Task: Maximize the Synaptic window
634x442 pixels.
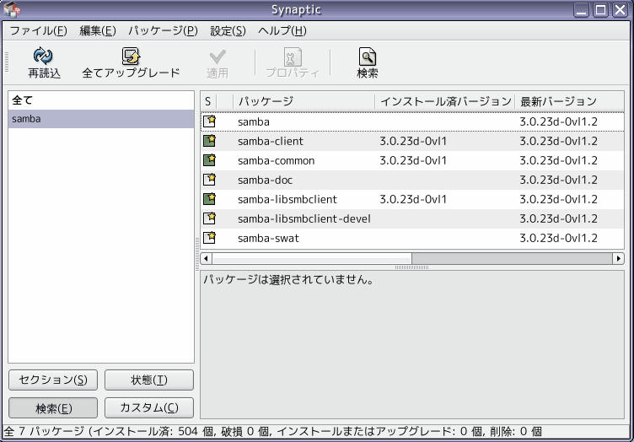Action: click(600, 10)
